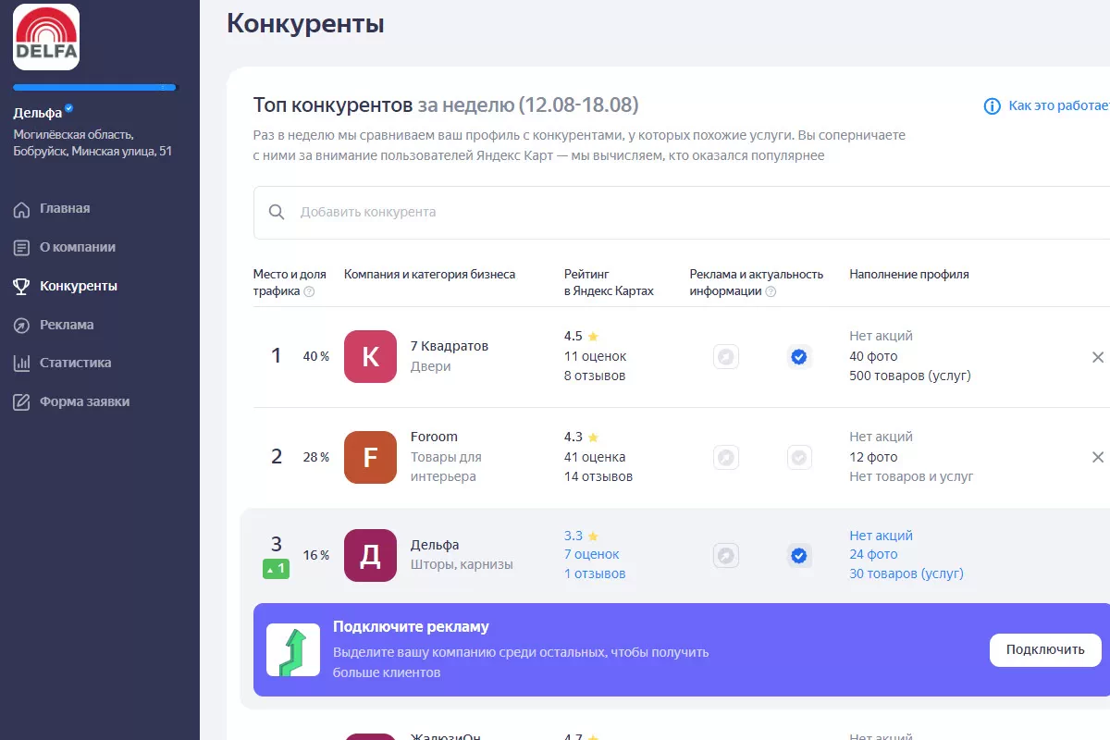Click the arrow icon beside Реклама
The width and height of the screenshot is (1110, 740).
click(x=21, y=326)
